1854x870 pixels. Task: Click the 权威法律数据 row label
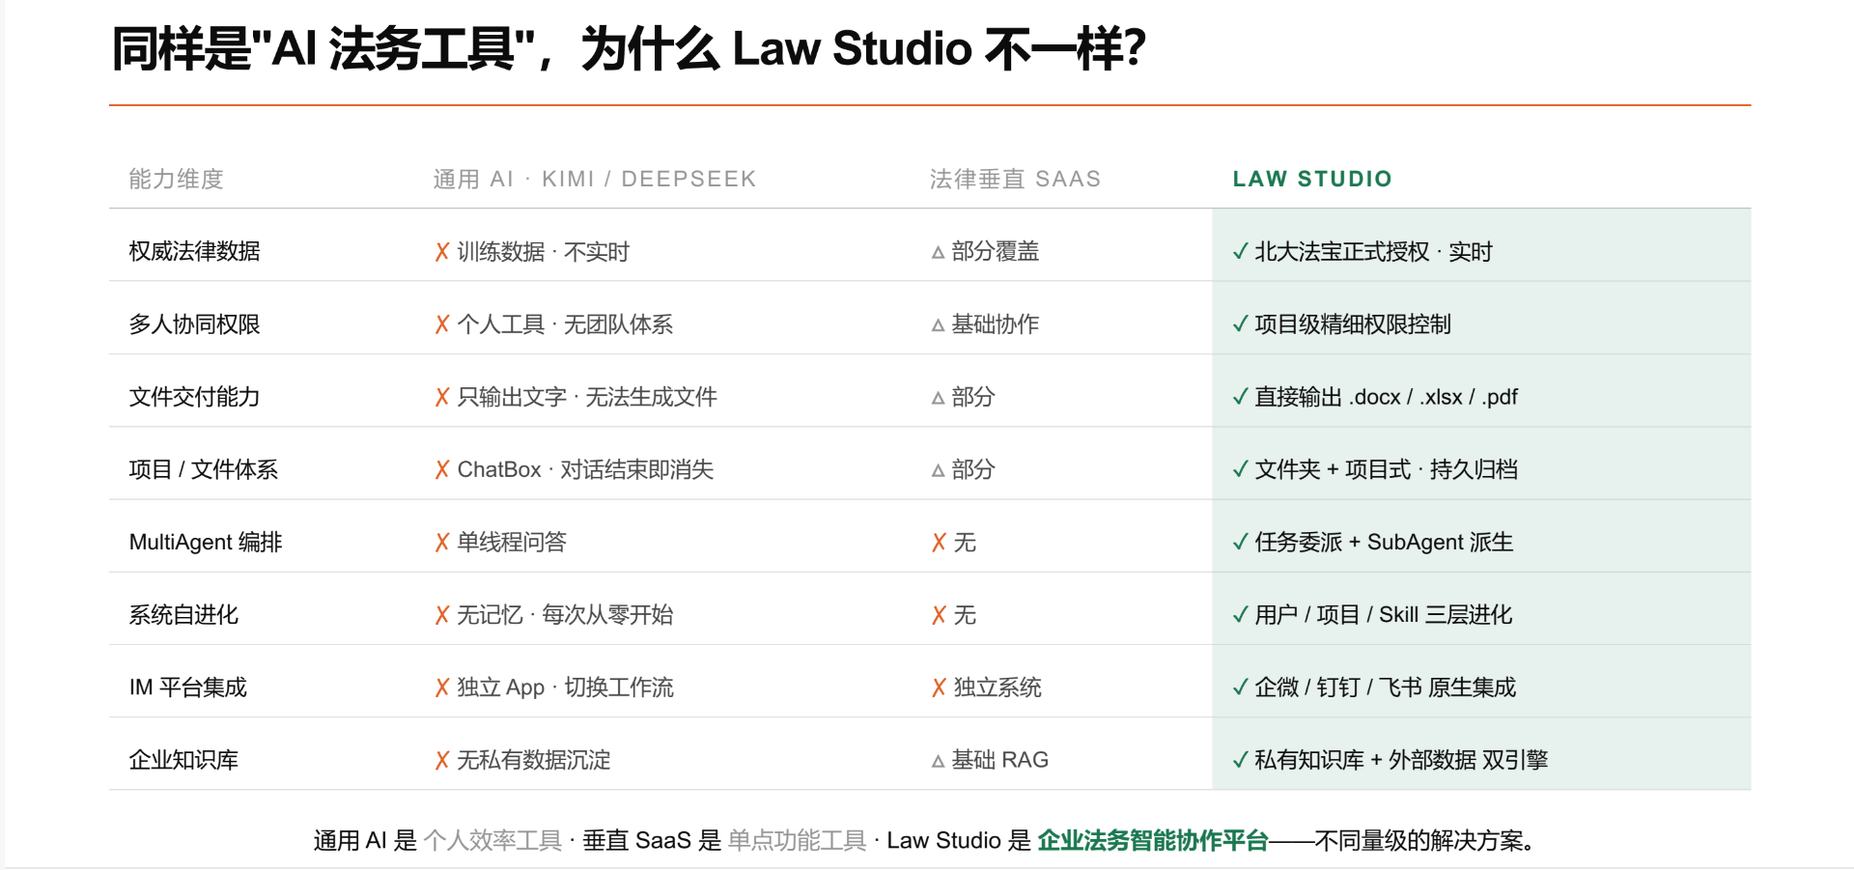(x=195, y=252)
